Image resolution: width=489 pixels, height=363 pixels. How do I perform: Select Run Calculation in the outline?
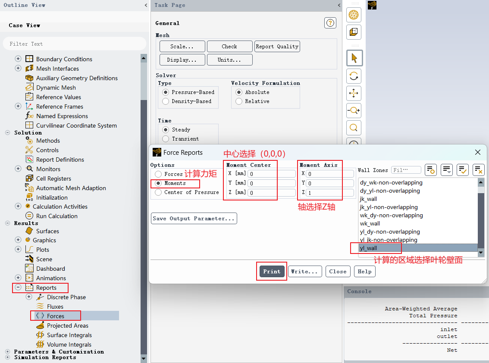[57, 216]
